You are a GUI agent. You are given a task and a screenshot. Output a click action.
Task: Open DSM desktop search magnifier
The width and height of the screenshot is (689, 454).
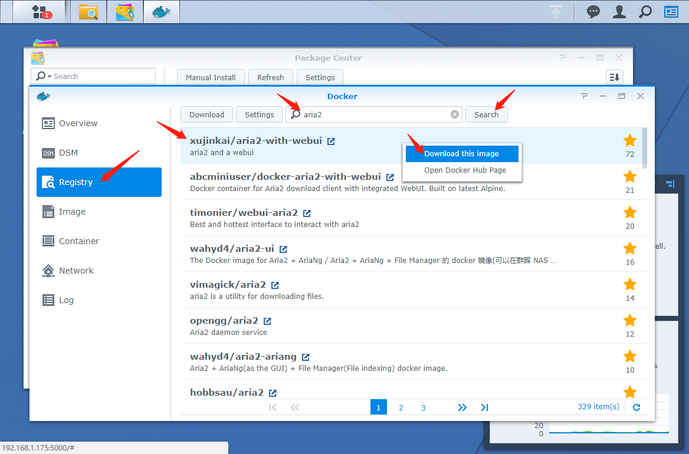tap(645, 12)
